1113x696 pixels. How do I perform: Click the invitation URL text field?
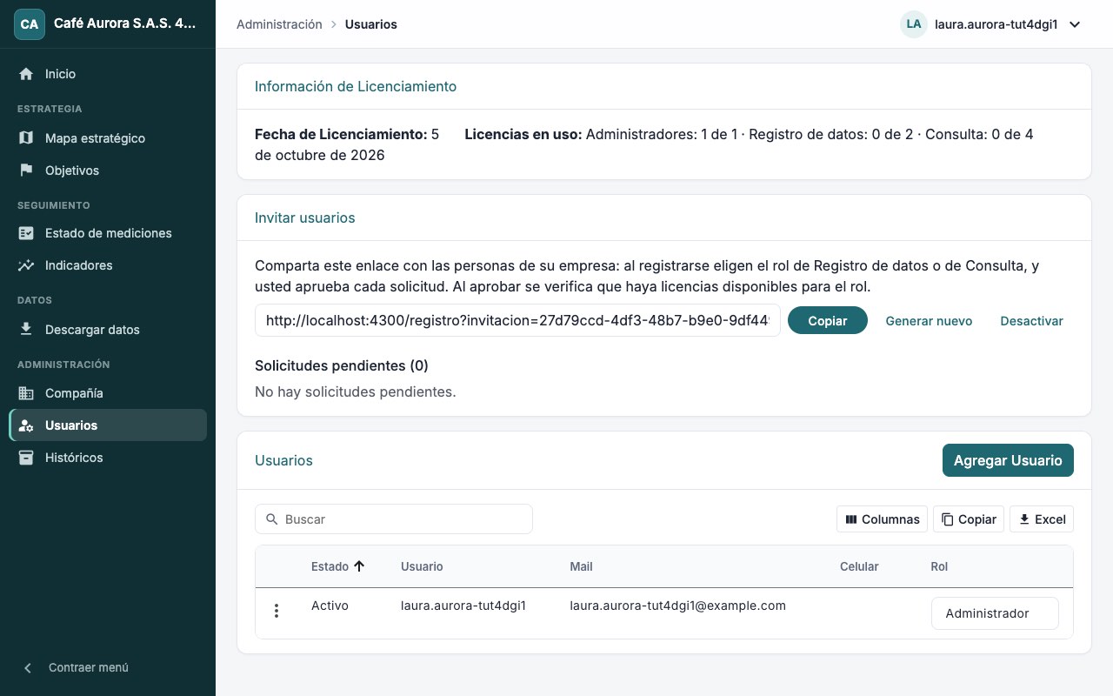coord(517,320)
